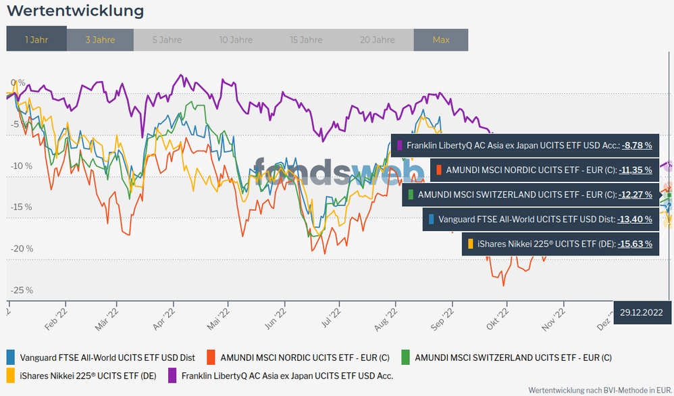Screen dimensions: 674x396
Task: Click the 29.12.2022 date marker on axis
Action: (643, 312)
